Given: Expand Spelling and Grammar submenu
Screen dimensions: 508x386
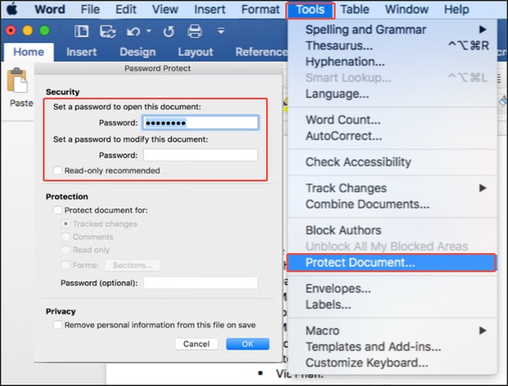Looking at the screenshot, I should click(392, 29).
